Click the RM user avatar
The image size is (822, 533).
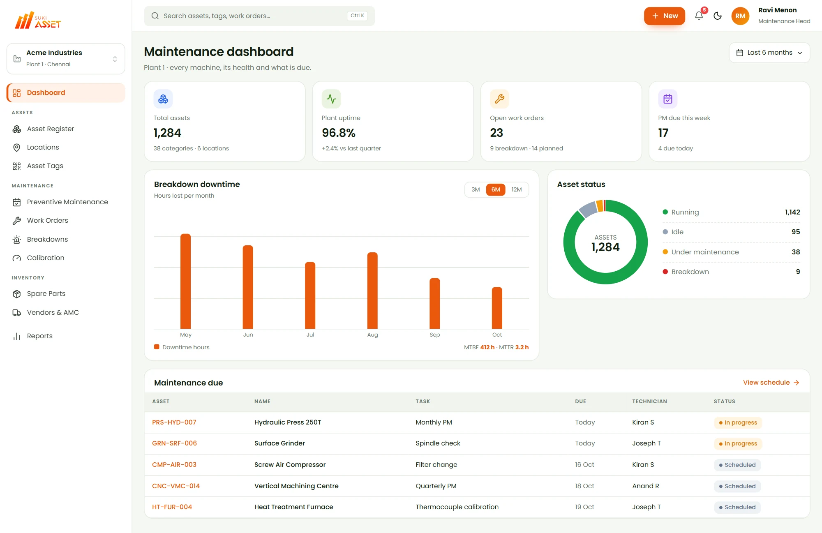point(740,16)
